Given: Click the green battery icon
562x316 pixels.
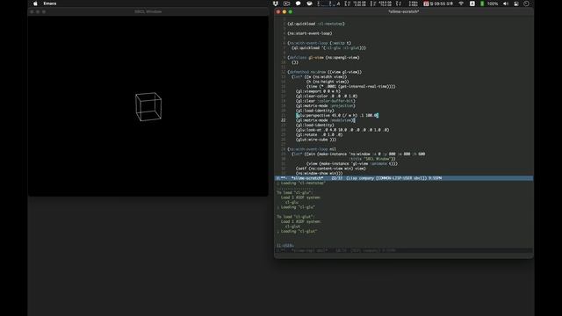Looking at the screenshot, I should tap(482, 4).
